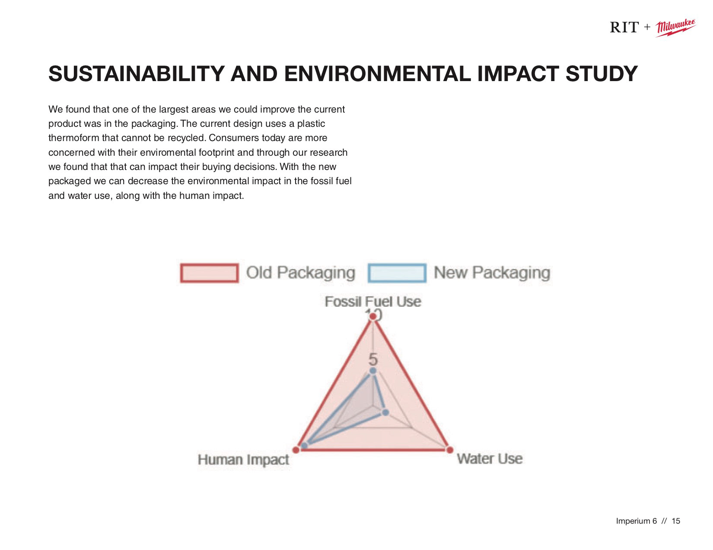This screenshot has width=713, height=550.
Task: Toggle the New Packaging legend label
Action: pos(492,273)
